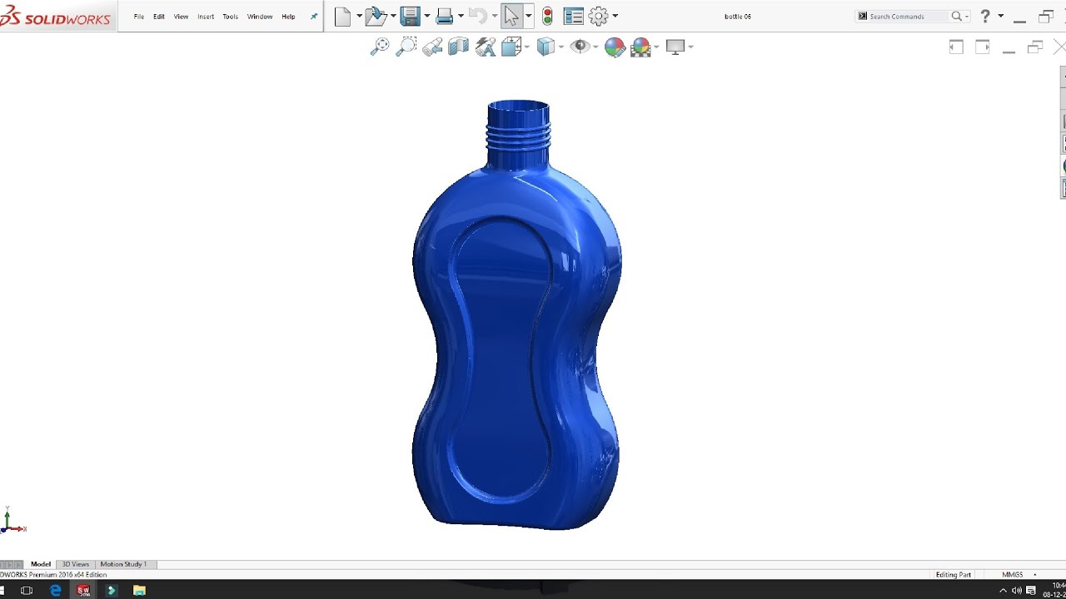Open the File menu
Viewport: 1066px width, 599px height.
click(x=139, y=17)
